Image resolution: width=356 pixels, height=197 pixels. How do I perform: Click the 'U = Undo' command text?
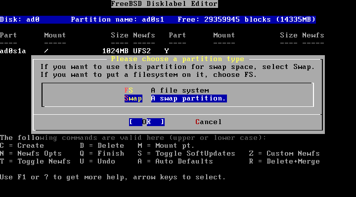click(x=97, y=162)
